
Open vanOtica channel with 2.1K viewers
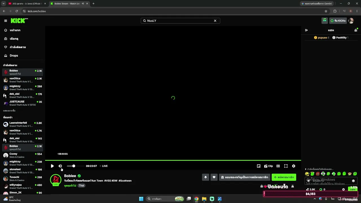(23, 80)
